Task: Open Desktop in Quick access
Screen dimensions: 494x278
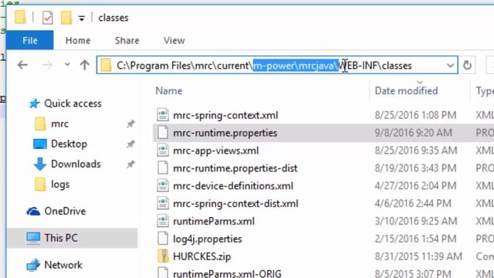Action: coord(69,144)
